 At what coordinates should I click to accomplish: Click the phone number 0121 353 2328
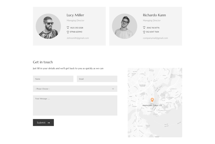(x=77, y=28)
